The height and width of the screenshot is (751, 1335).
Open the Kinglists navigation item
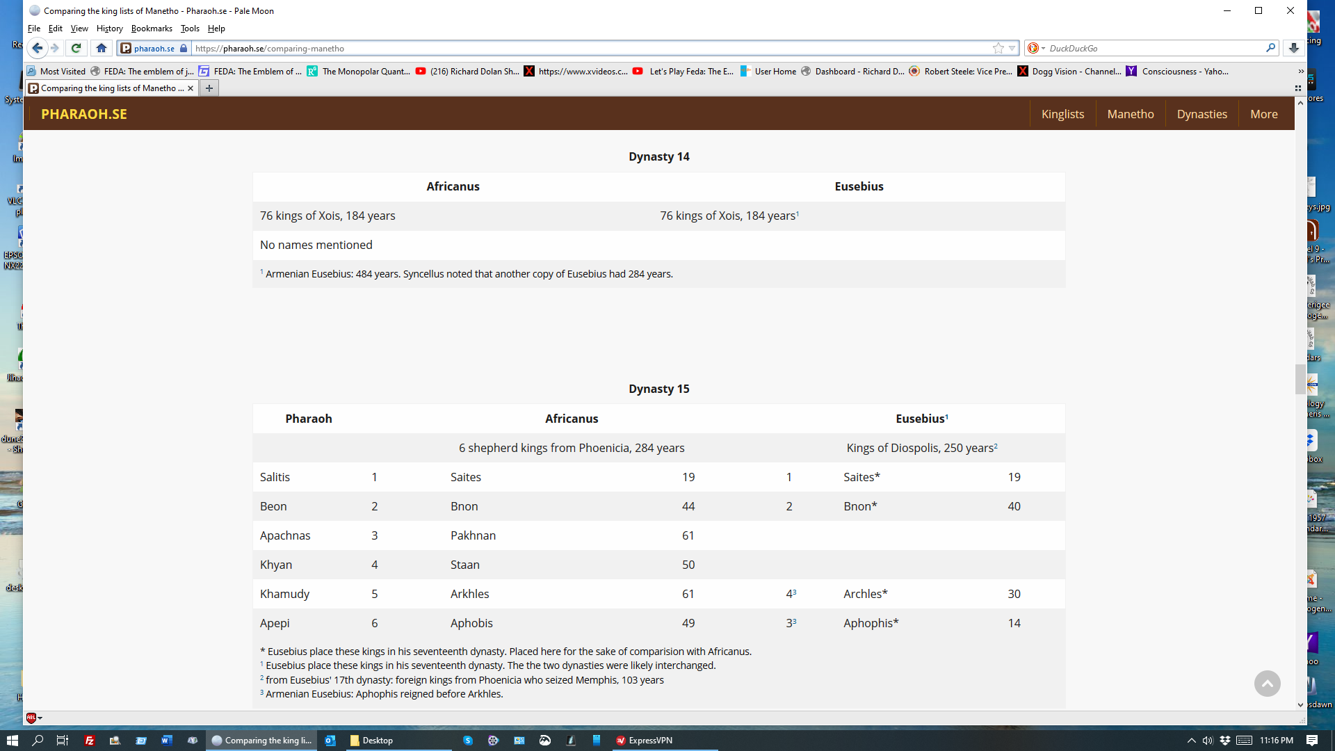coord(1062,114)
